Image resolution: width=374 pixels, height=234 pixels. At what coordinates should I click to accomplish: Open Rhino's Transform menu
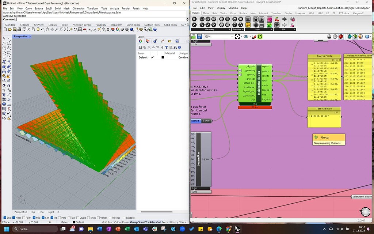tap(93, 8)
